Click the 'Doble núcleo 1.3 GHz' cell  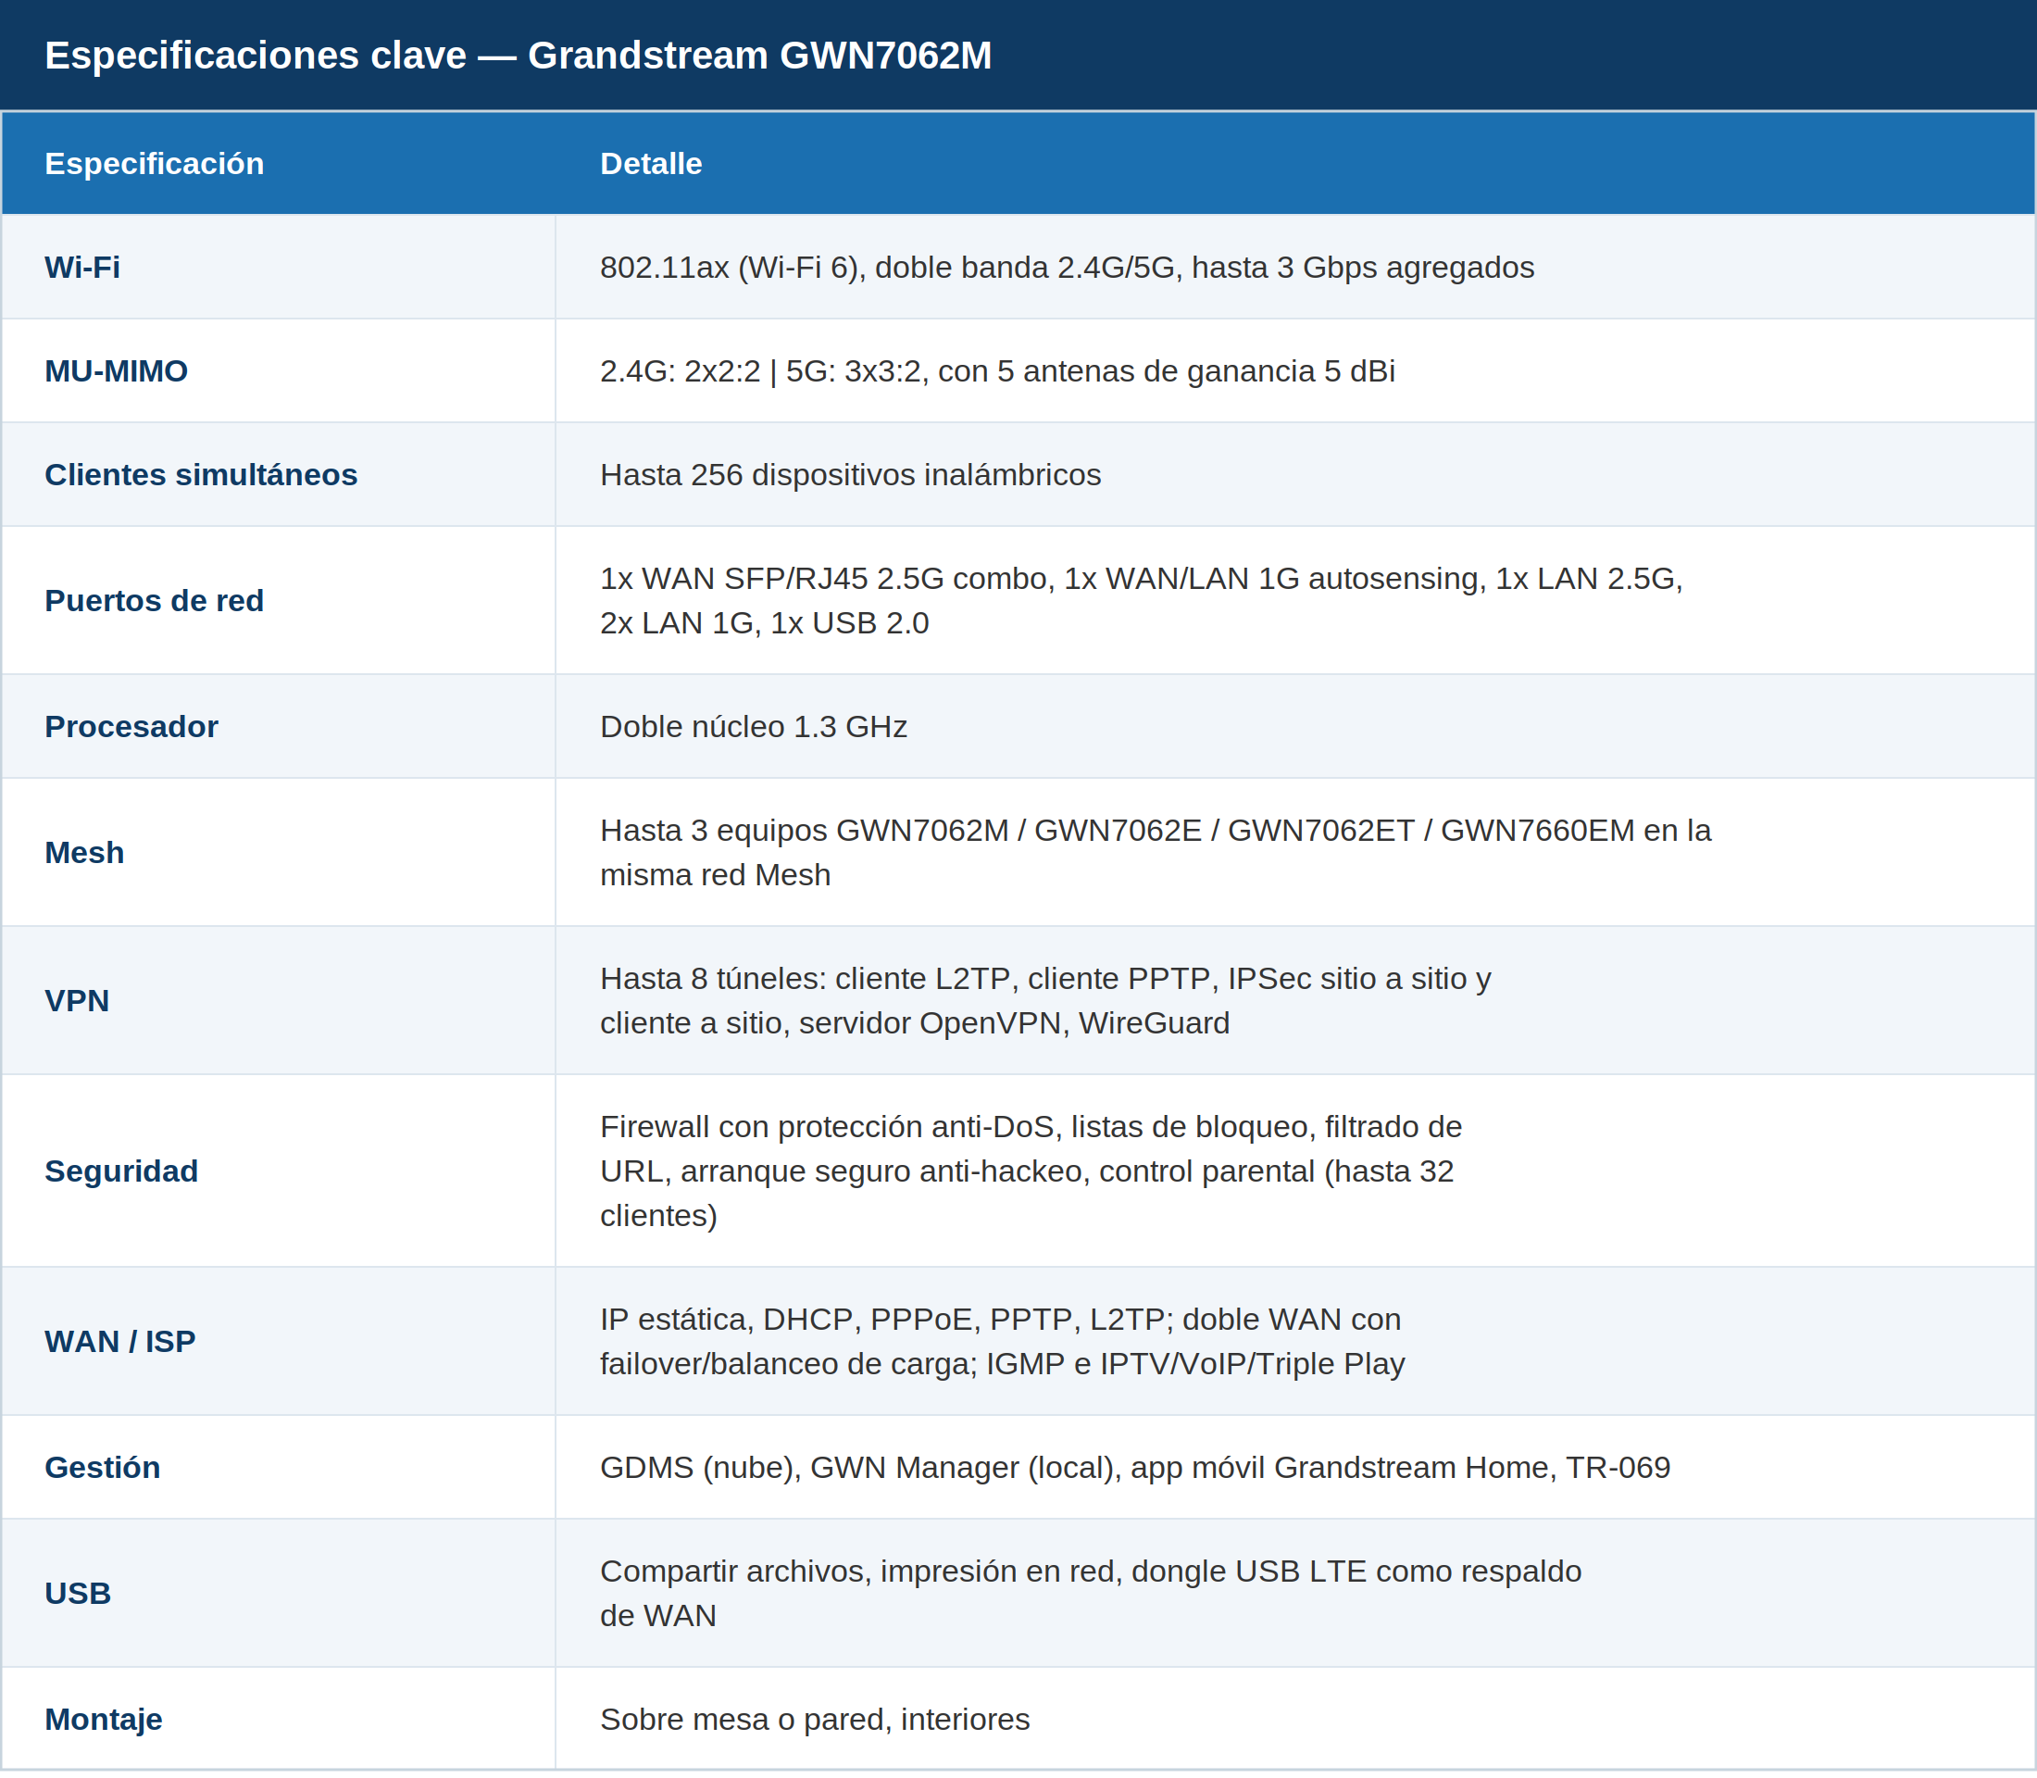click(x=1294, y=726)
